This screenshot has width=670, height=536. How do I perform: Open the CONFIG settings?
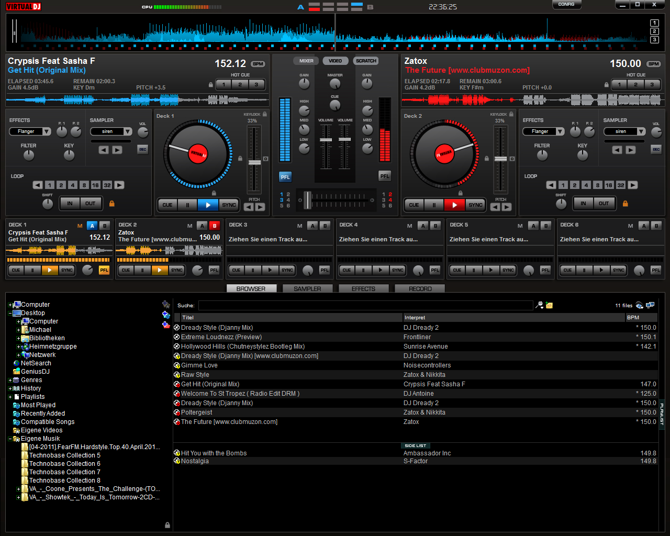pyautogui.click(x=566, y=5)
